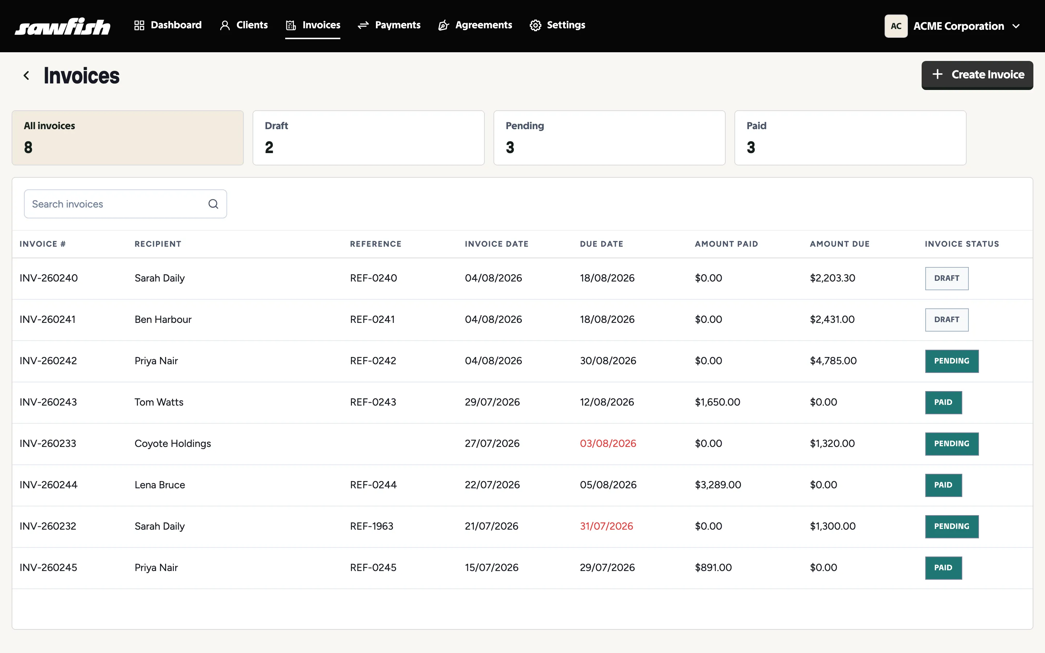Click the PENDING badge for INV-260242
The width and height of the screenshot is (1045, 653).
point(952,361)
